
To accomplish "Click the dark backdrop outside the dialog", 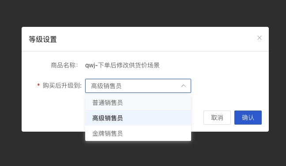I will click(x=143, y=13).
